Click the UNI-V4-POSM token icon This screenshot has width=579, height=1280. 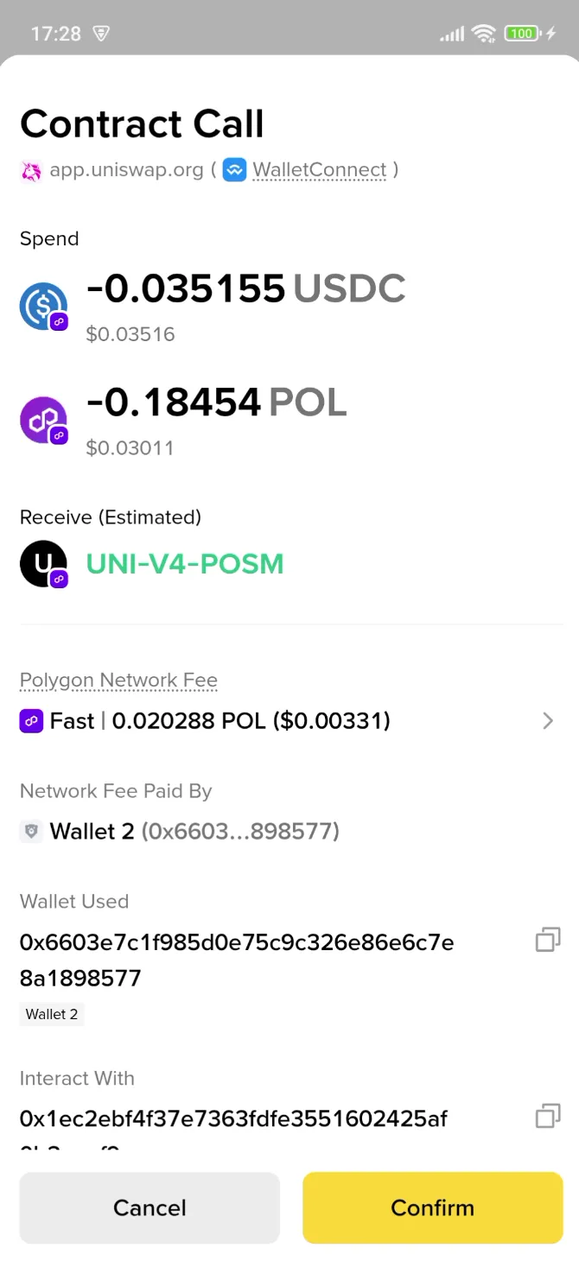(x=43, y=563)
